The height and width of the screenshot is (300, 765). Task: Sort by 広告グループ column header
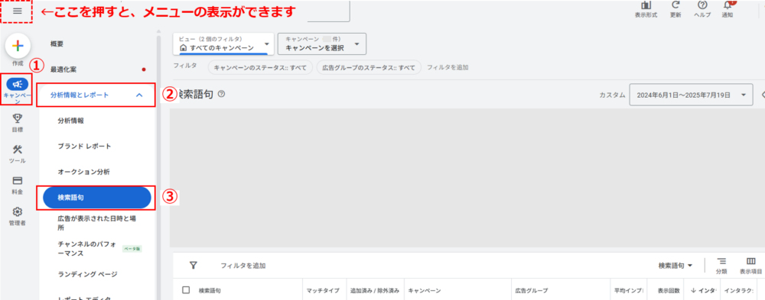point(532,290)
